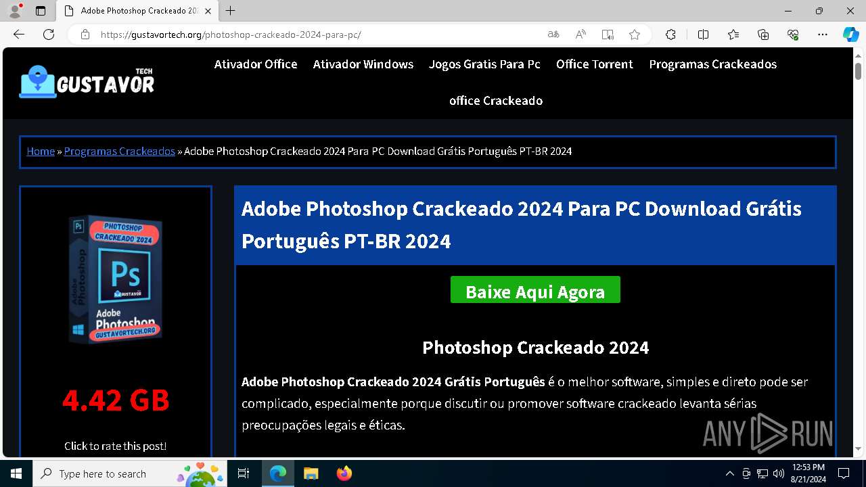Open the network status icon
The height and width of the screenshot is (487, 866).
(762, 473)
